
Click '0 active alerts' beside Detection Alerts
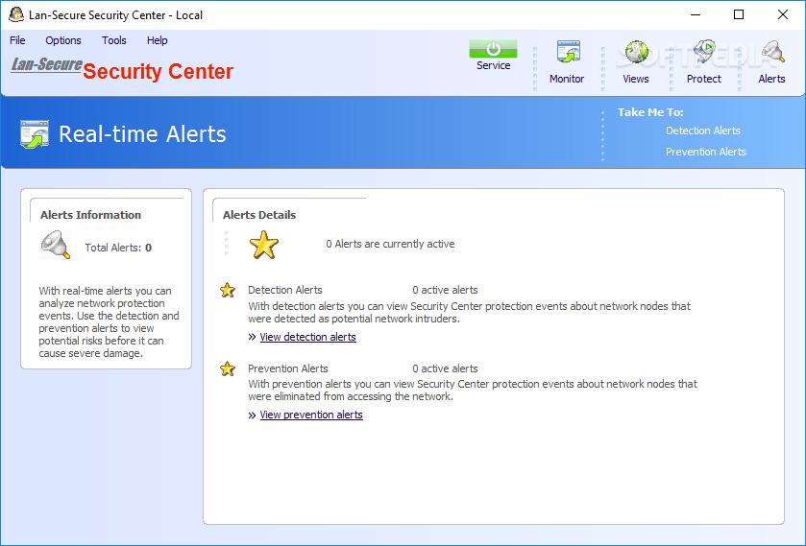[445, 290]
